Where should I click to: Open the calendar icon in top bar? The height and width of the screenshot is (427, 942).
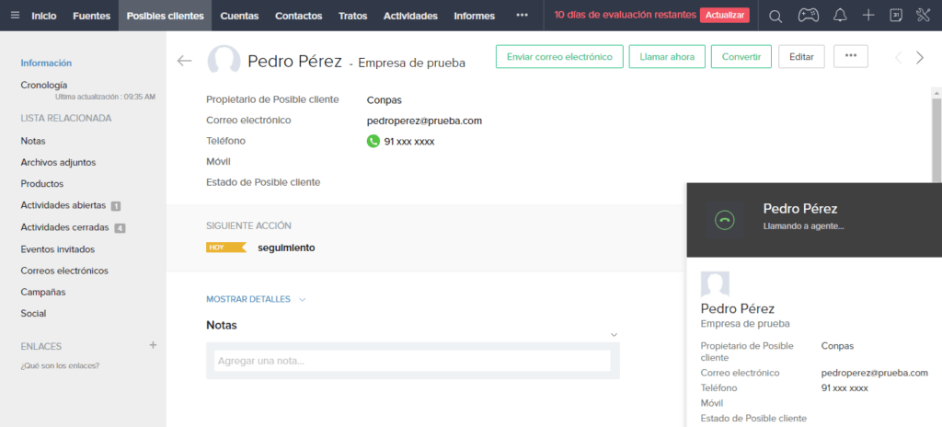coord(896,16)
